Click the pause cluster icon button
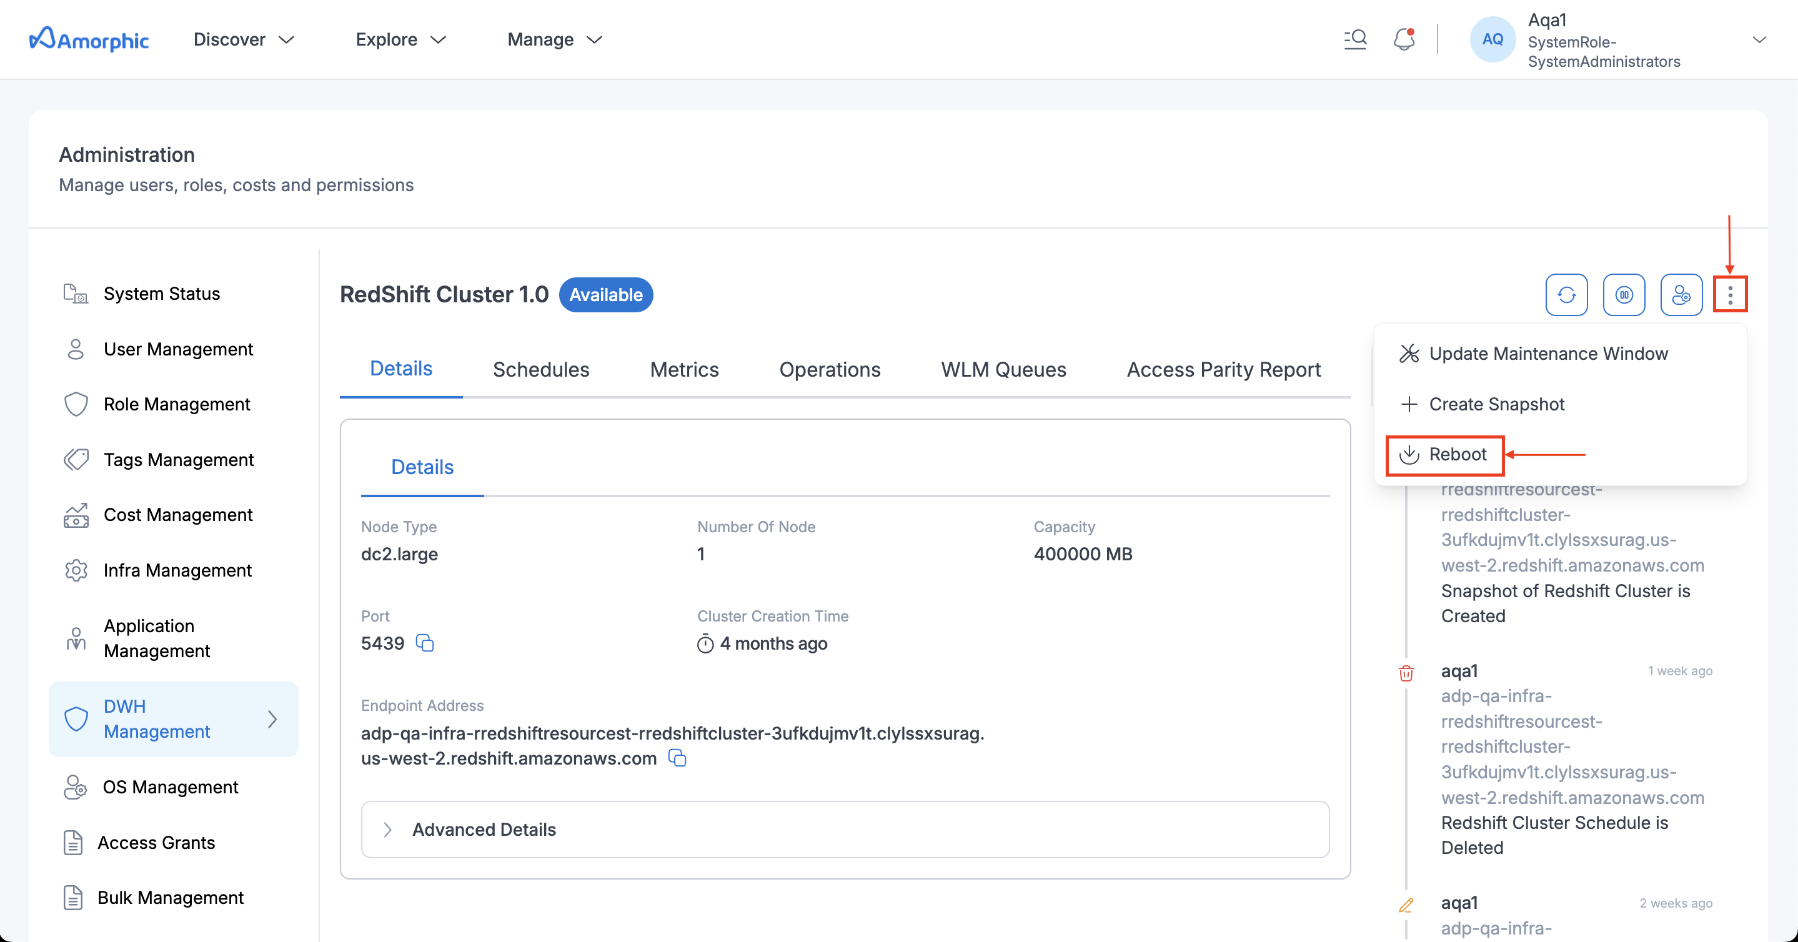Image resolution: width=1798 pixels, height=942 pixels. tap(1624, 295)
